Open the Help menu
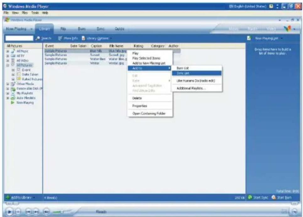303x217 pixels. point(45,13)
